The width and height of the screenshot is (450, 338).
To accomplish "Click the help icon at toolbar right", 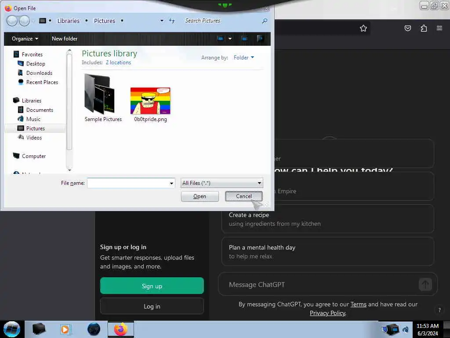I will [x=260, y=39].
